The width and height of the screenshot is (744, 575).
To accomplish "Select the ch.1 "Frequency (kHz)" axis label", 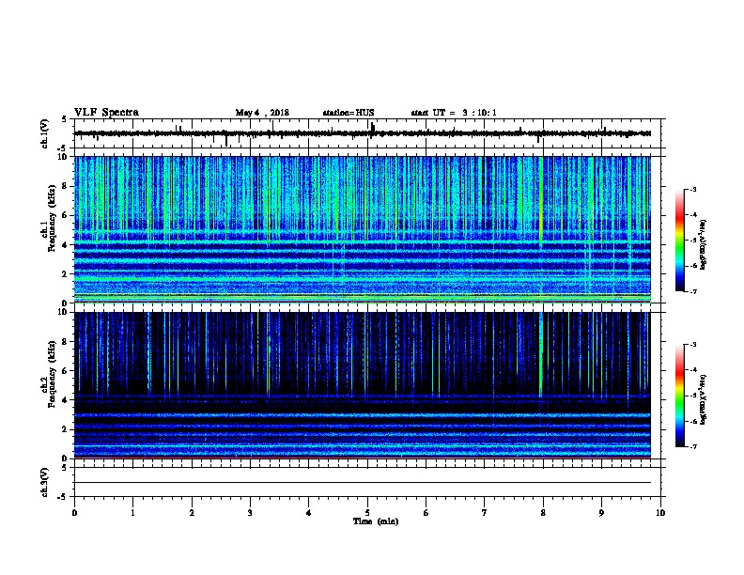I will click(52, 219).
